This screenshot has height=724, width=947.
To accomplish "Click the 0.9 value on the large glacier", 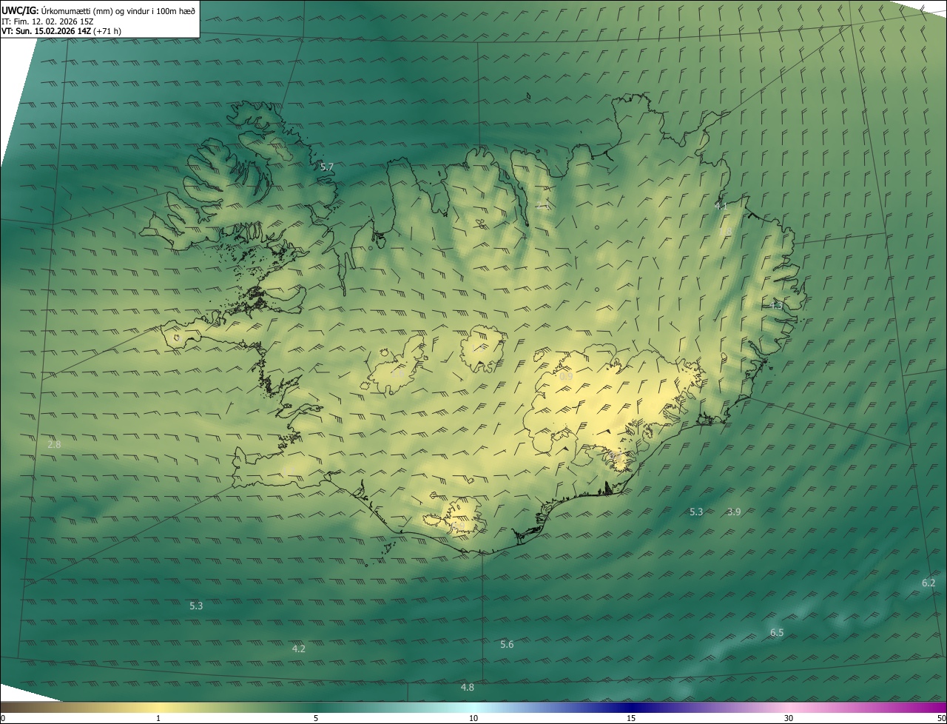I will pos(566,376).
